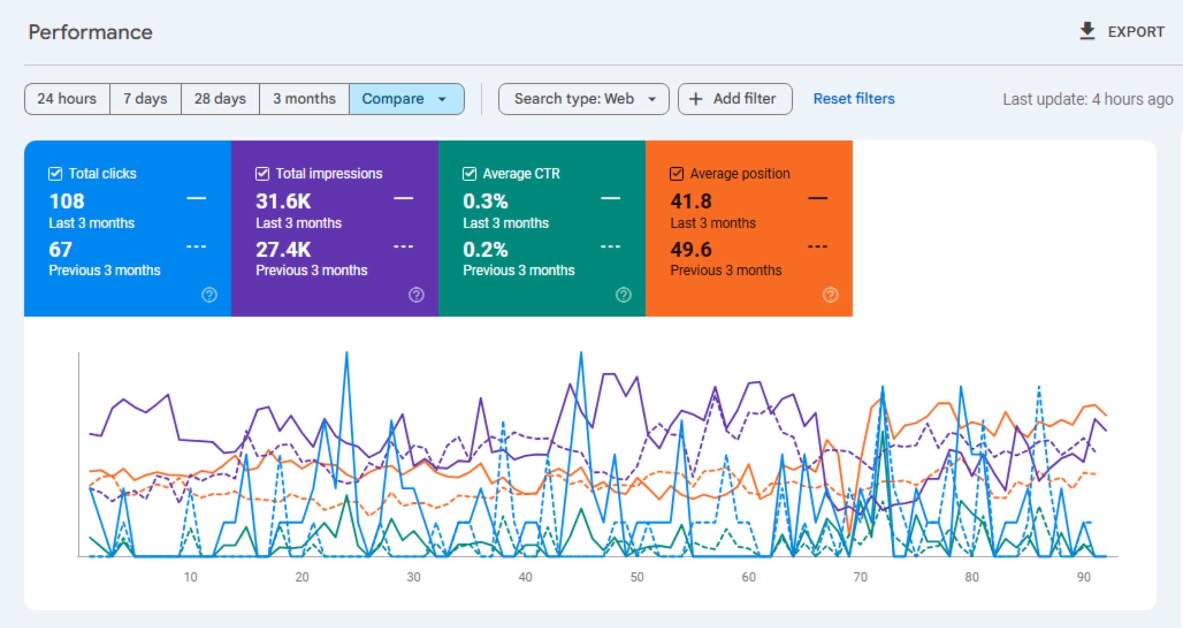Toggle Average position metric checkbox

676,174
